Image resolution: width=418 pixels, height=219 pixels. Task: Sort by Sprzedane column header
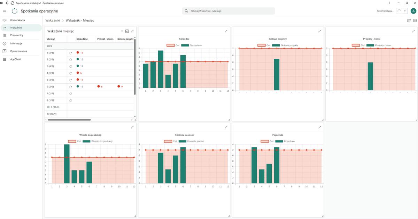[x=82, y=39]
